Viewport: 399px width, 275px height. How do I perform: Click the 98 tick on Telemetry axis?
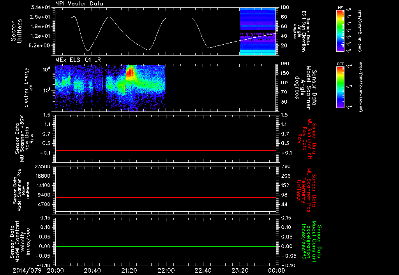[x=284, y=195]
